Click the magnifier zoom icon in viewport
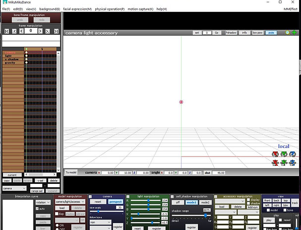 pyautogui.click(x=288, y=33)
